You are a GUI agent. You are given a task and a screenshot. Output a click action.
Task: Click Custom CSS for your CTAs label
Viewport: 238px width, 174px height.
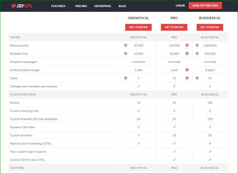tap(28, 160)
